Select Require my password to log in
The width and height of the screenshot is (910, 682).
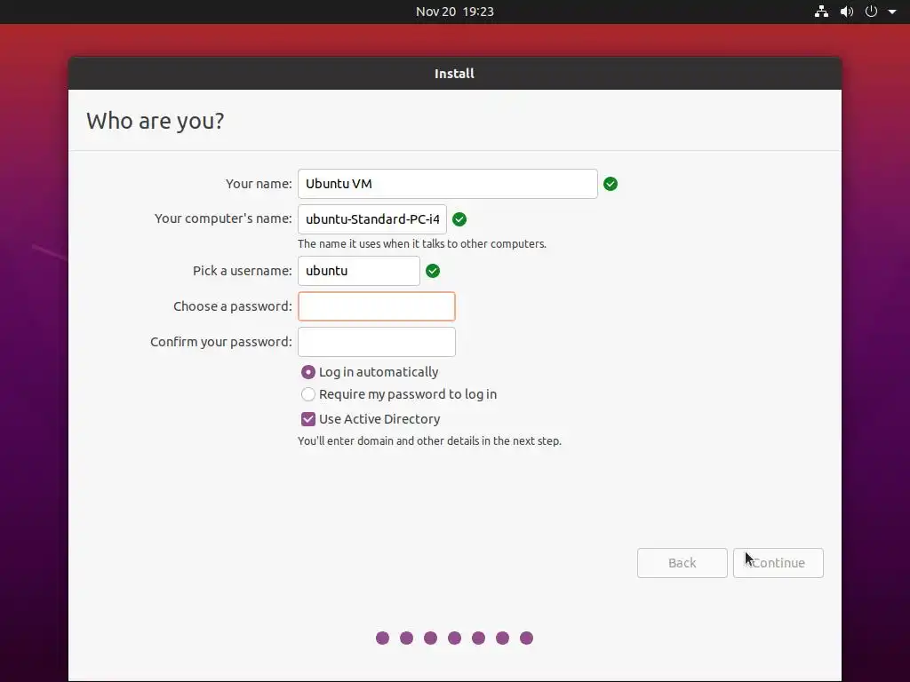pyautogui.click(x=308, y=394)
